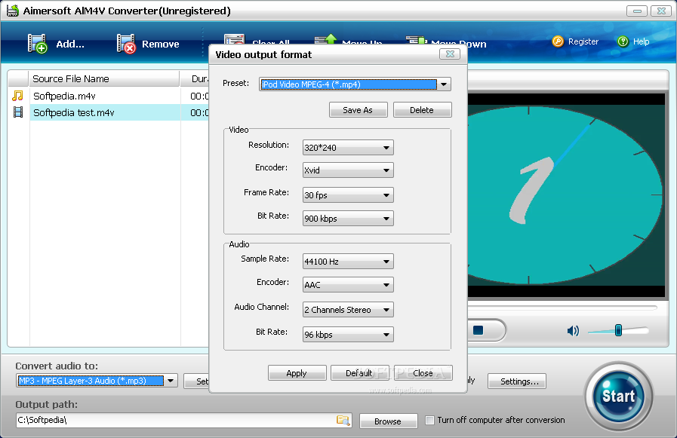Click the Save As button
Screen dimensions: 677x438
tap(358, 110)
